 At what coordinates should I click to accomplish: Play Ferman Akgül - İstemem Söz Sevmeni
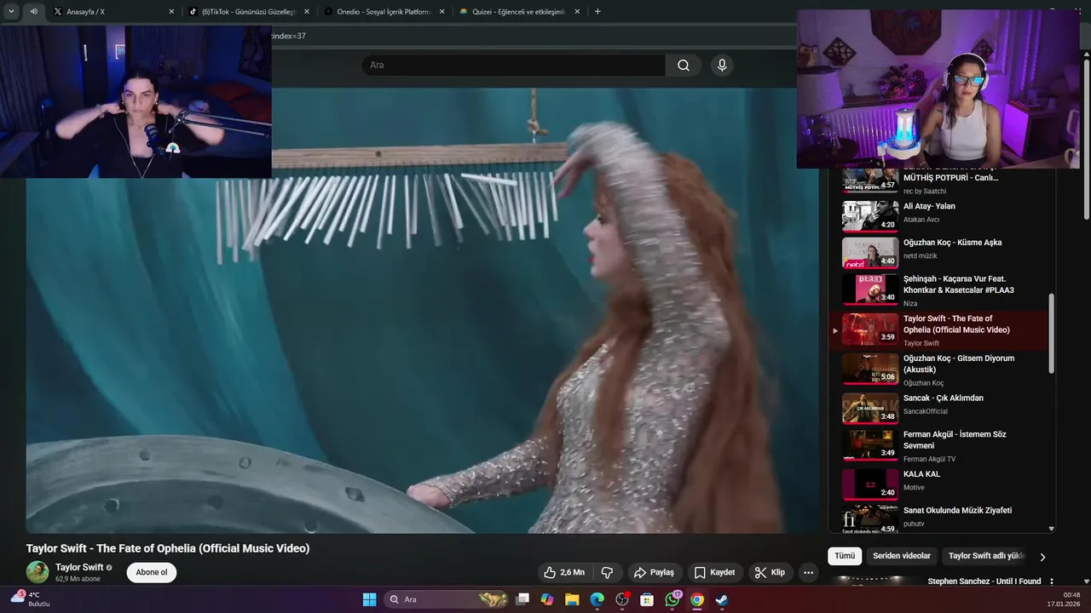pos(938,445)
